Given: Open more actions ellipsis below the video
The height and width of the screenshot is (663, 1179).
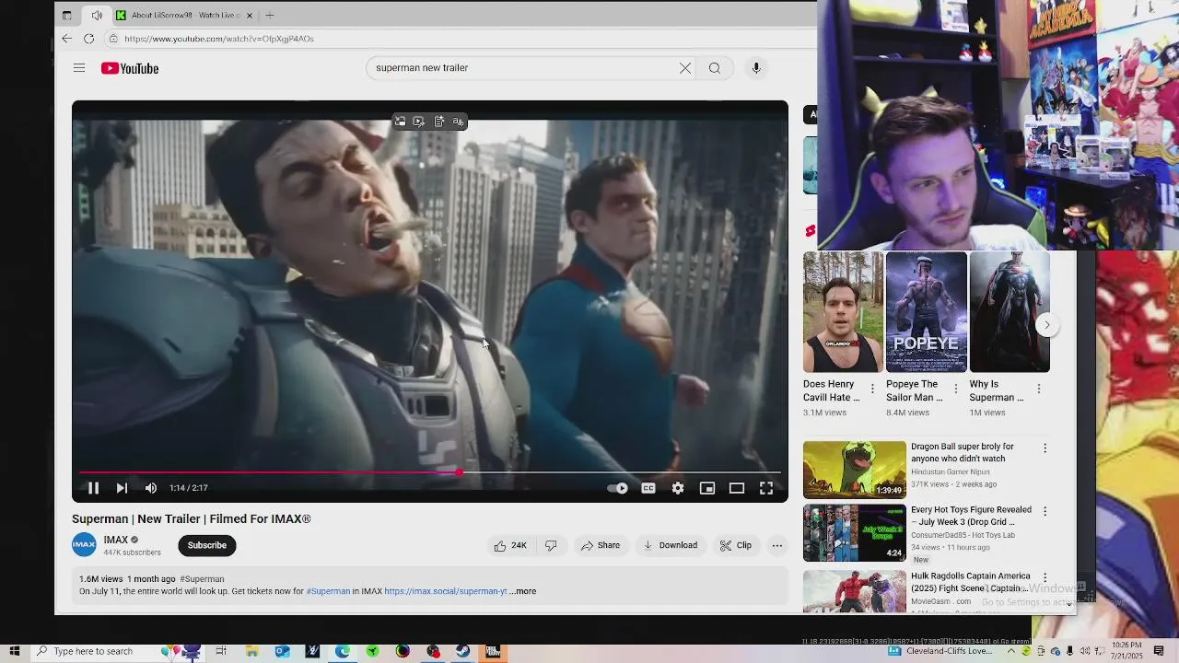Looking at the screenshot, I should point(777,545).
